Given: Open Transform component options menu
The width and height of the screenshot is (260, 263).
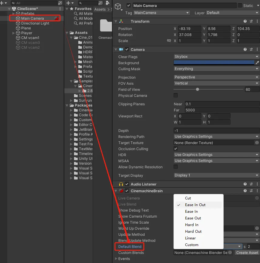Looking at the screenshot, I should pyautogui.click(x=257, y=21).
